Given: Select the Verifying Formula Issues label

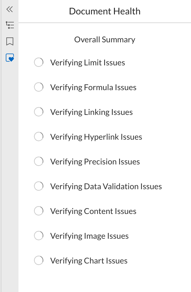Looking at the screenshot, I should pyautogui.click(x=93, y=88).
